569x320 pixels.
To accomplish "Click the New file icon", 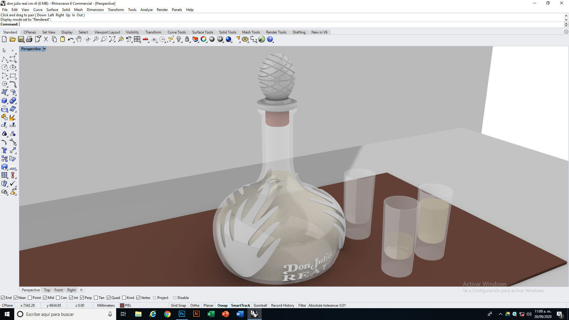I will click(x=4, y=39).
